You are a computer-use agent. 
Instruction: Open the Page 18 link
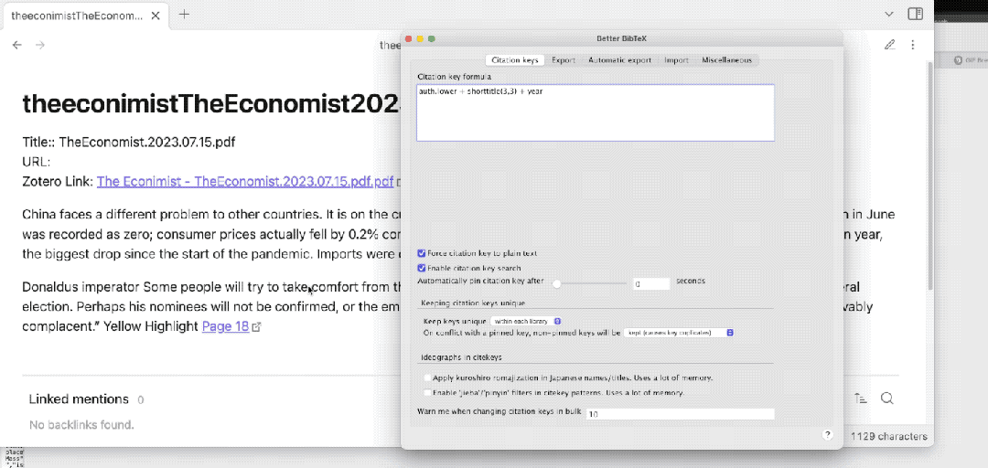click(226, 327)
